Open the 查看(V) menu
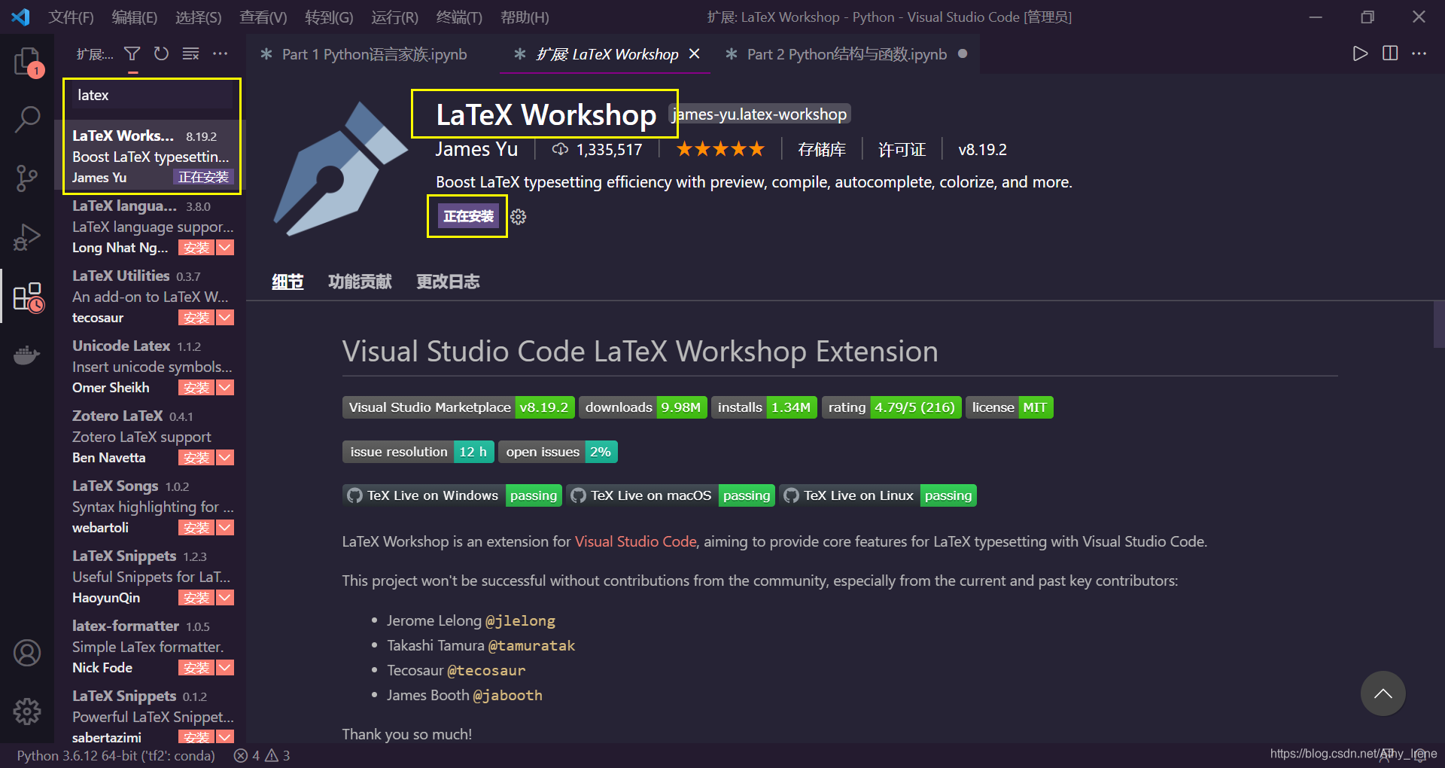This screenshot has width=1445, height=768. tap(263, 17)
